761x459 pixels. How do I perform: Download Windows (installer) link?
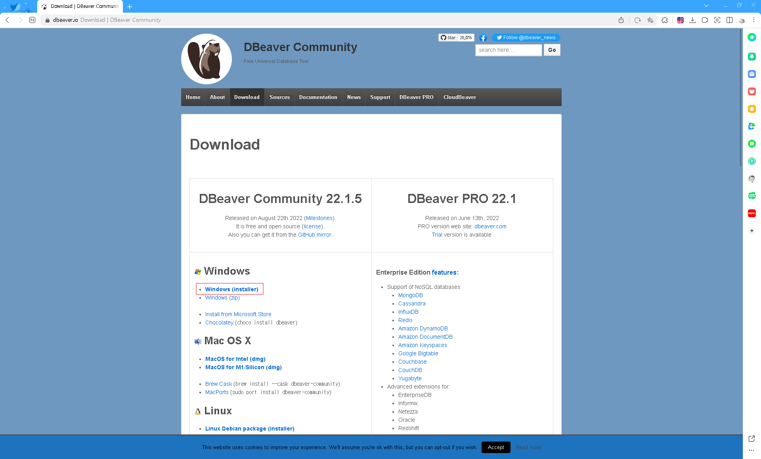pos(231,289)
